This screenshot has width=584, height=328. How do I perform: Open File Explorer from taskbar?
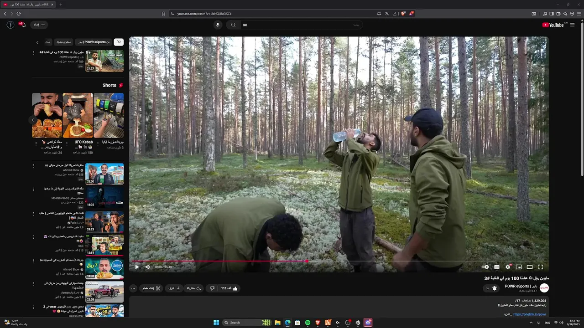click(x=277, y=323)
